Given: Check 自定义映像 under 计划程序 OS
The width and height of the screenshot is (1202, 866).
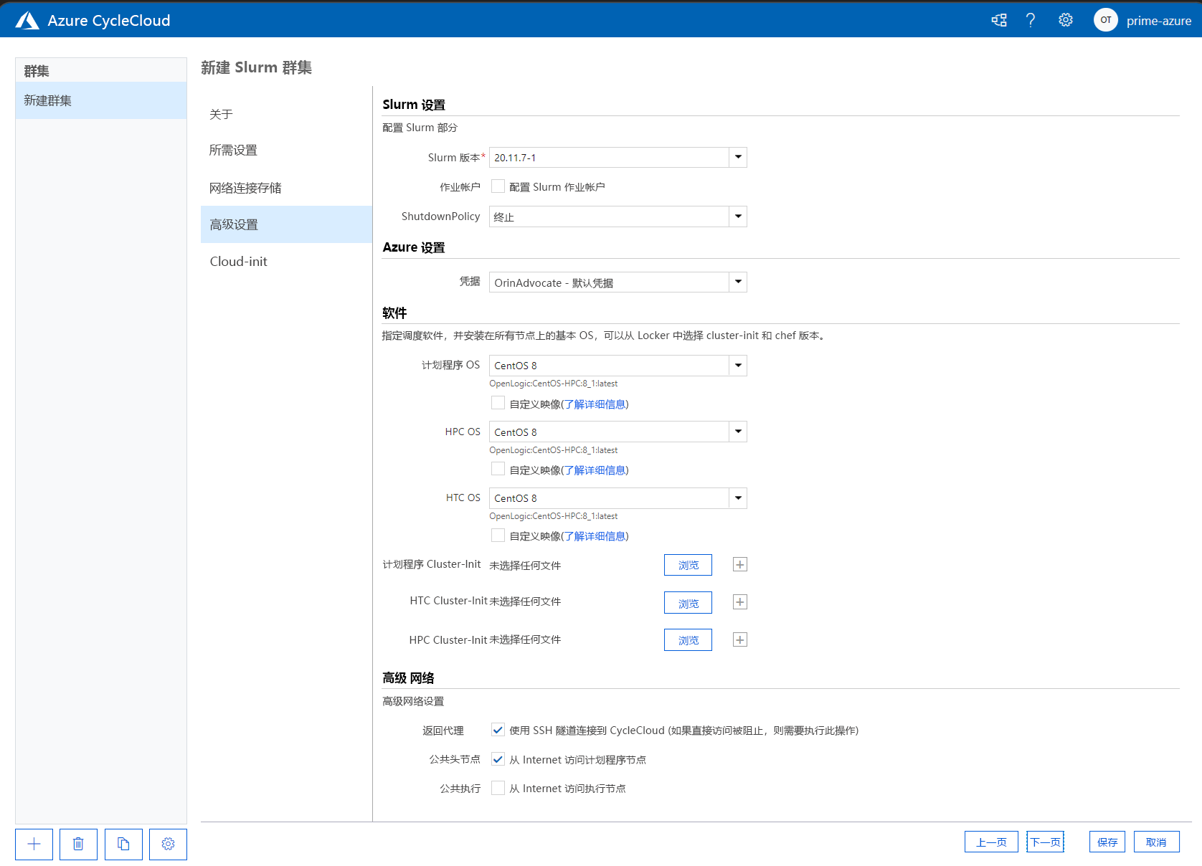Looking at the screenshot, I should (498, 403).
